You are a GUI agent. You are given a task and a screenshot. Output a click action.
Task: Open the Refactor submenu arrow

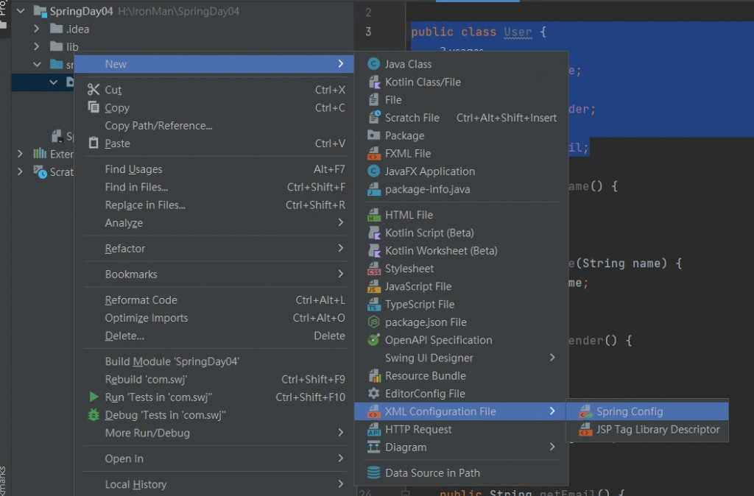(340, 248)
